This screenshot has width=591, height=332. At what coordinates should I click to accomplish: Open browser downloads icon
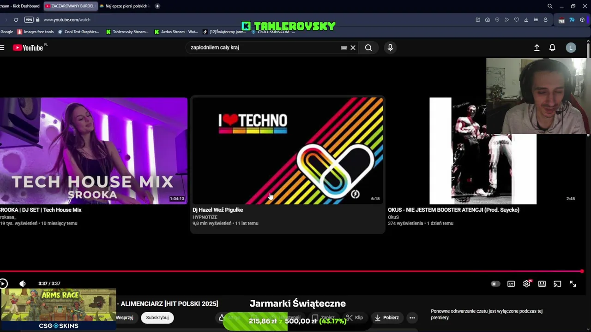[526, 20]
